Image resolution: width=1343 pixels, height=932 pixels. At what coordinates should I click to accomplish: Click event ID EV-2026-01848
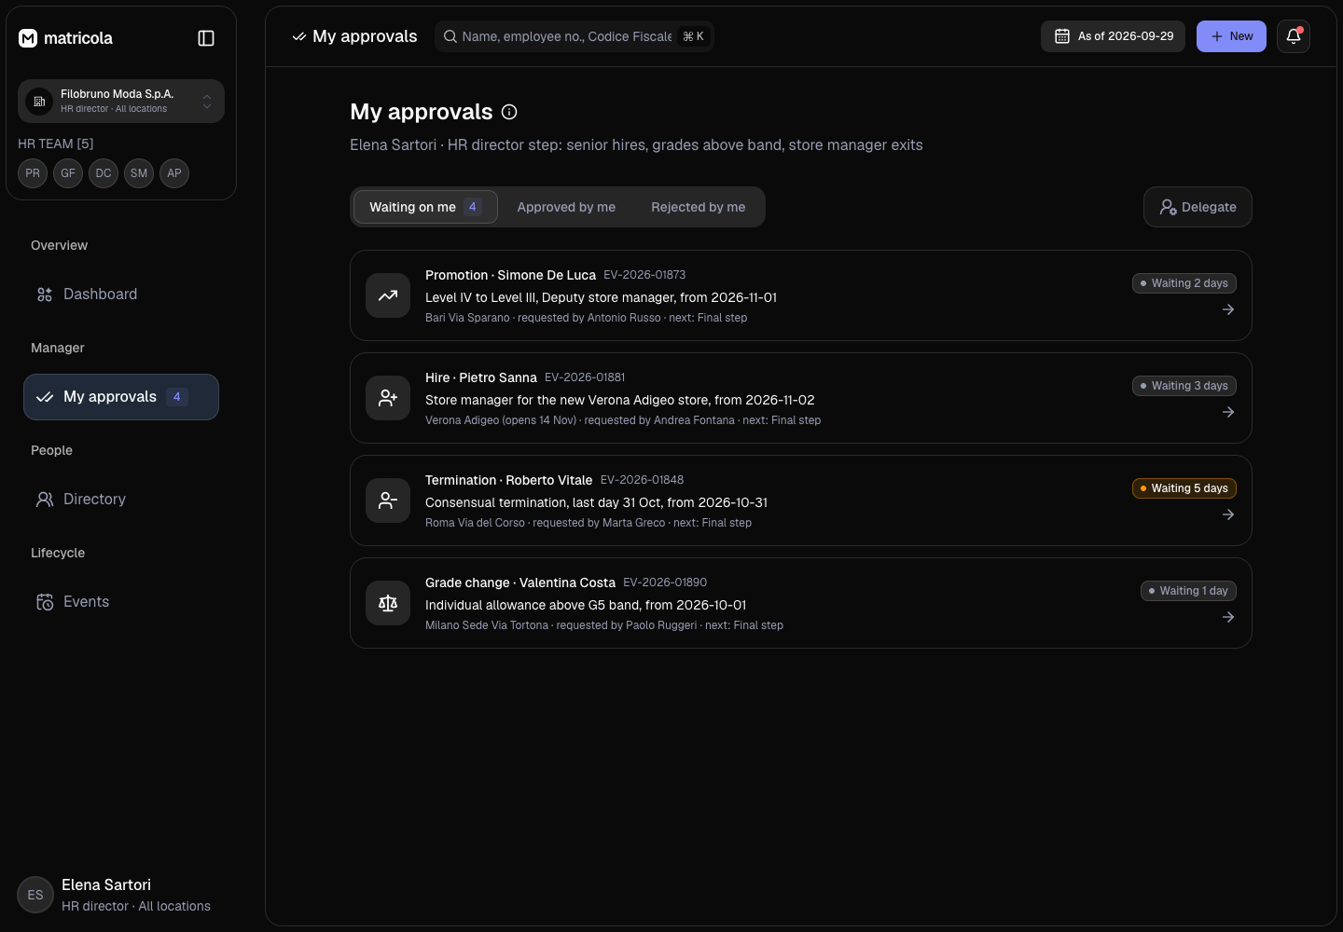[x=642, y=480]
